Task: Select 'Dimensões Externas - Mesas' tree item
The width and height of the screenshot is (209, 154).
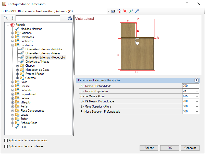Action: point(43,53)
